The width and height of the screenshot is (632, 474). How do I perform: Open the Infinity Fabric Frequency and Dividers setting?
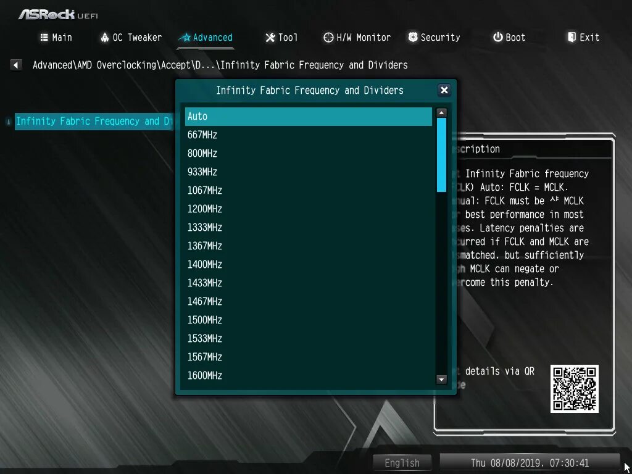click(x=93, y=121)
